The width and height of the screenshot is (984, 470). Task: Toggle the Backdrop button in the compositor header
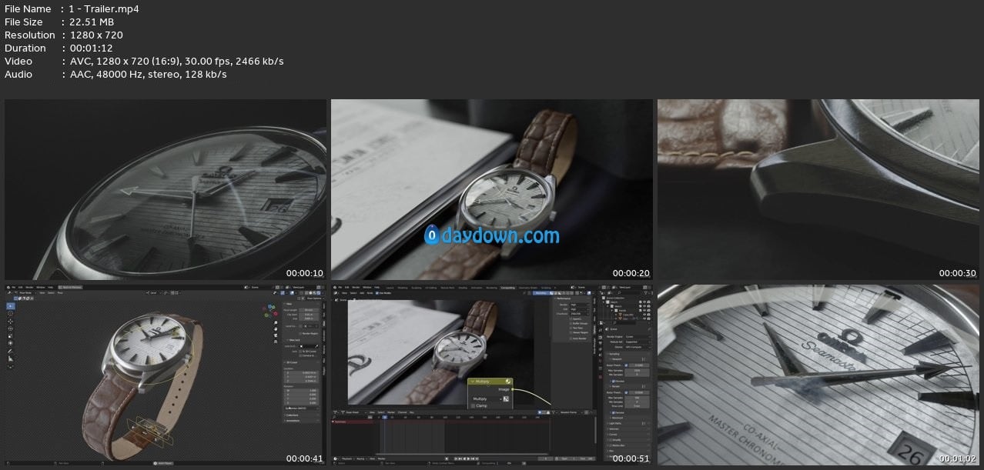[542, 293]
